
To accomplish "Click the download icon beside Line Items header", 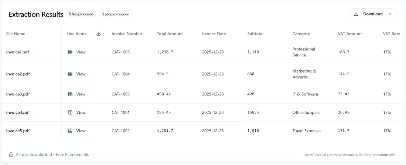I will 99,34.
